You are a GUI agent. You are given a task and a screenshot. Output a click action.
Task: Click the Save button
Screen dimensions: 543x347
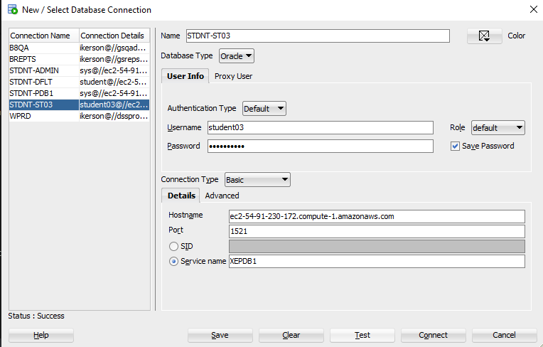pyautogui.click(x=220, y=335)
